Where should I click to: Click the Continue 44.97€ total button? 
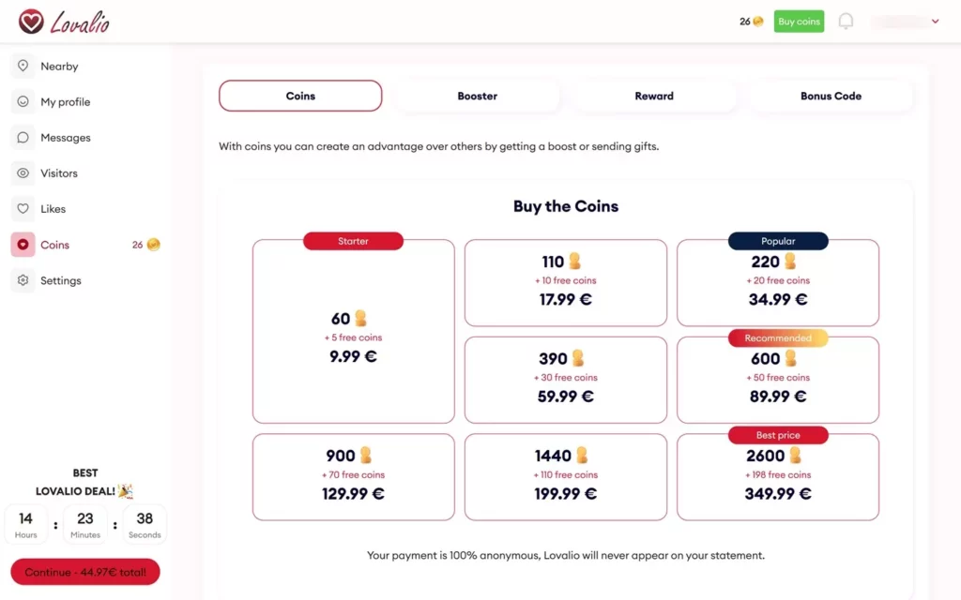[84, 571]
